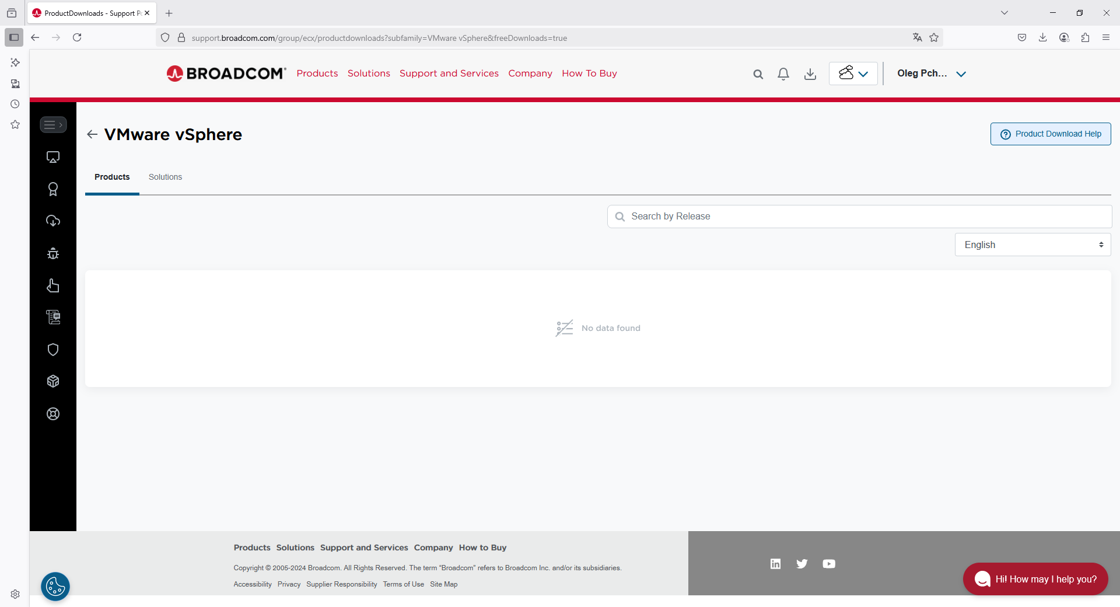Image resolution: width=1120 pixels, height=607 pixels.
Task: Click the Broadcom logo
Action: pos(226,74)
